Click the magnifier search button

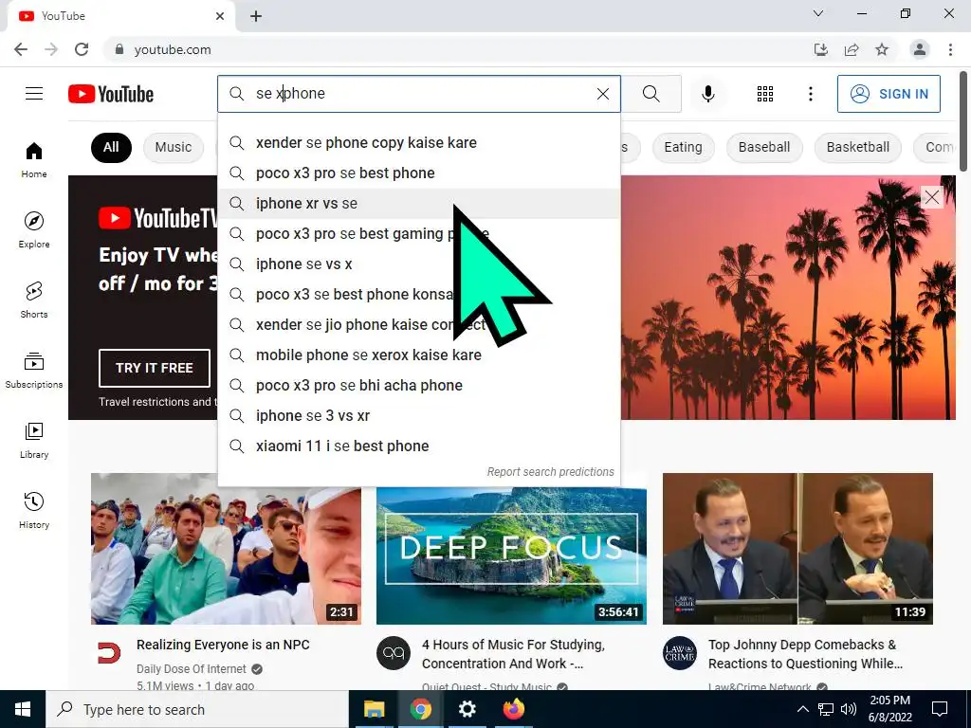650,94
